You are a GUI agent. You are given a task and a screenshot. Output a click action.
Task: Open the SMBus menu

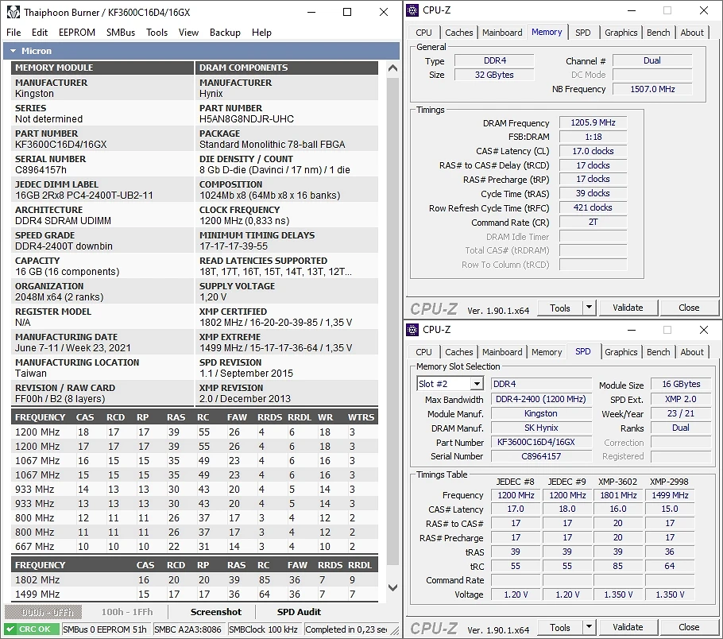tap(121, 33)
